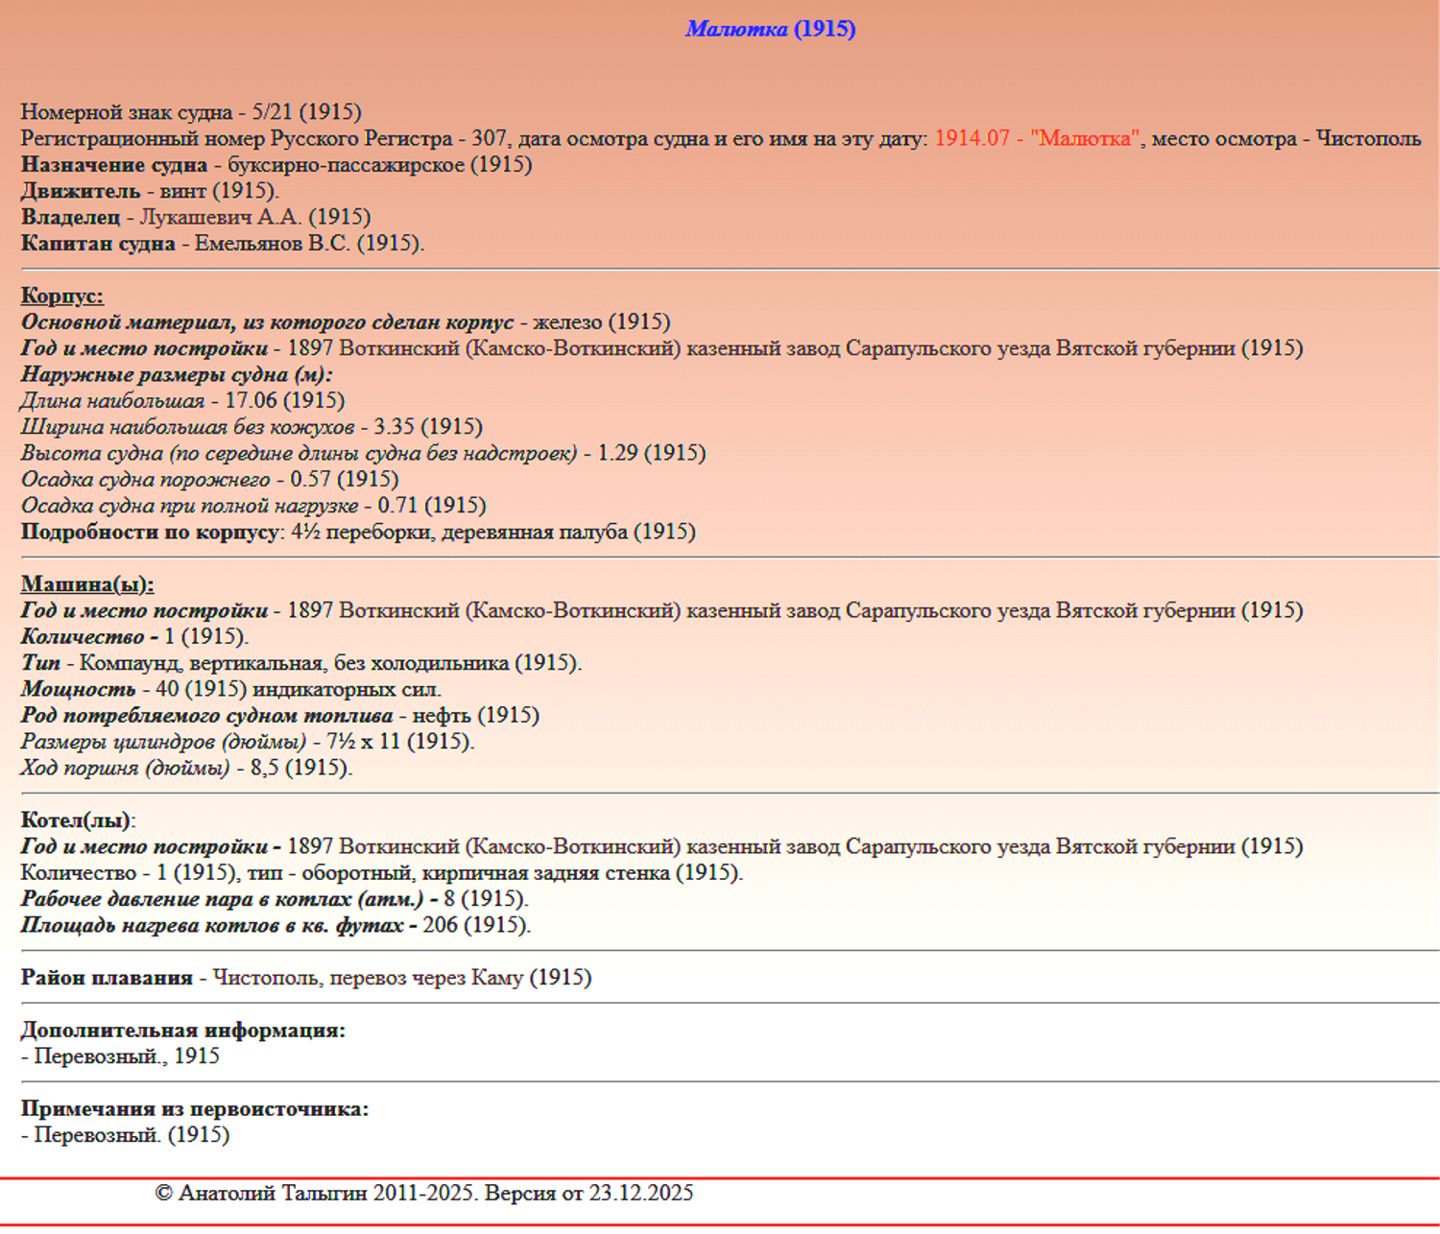Click the "Примечания из первоисточника:" heading
1440x1234 pixels.
[195, 1108]
